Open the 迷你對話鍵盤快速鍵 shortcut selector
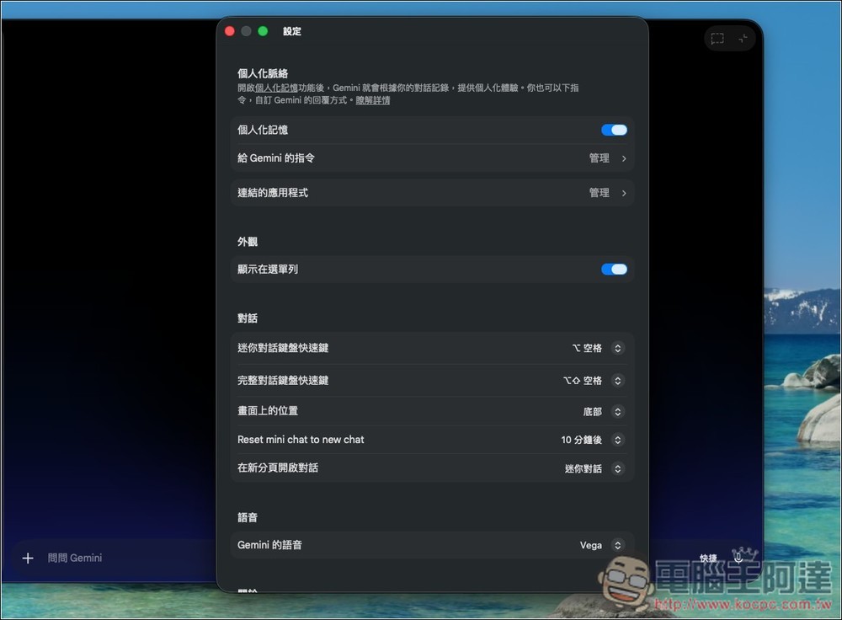 (617, 348)
